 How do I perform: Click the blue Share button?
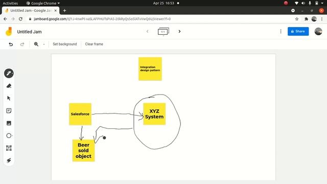pyautogui.click(x=298, y=31)
